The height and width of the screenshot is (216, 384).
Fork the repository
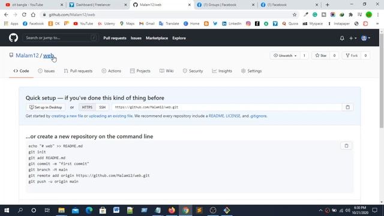pyautogui.click(x=352, y=56)
